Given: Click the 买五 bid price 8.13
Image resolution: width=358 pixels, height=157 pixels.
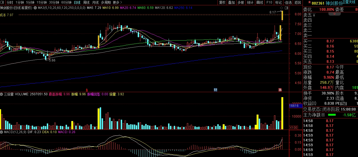Looking at the screenshot, I should (330, 61).
